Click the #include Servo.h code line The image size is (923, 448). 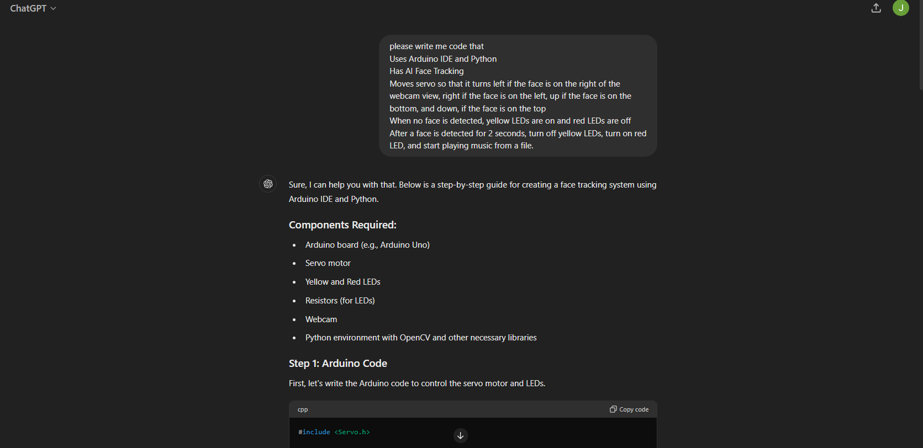click(334, 432)
